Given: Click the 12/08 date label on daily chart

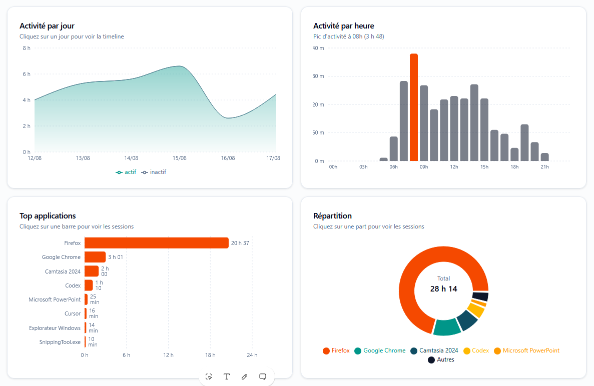Looking at the screenshot, I should (x=35, y=158).
